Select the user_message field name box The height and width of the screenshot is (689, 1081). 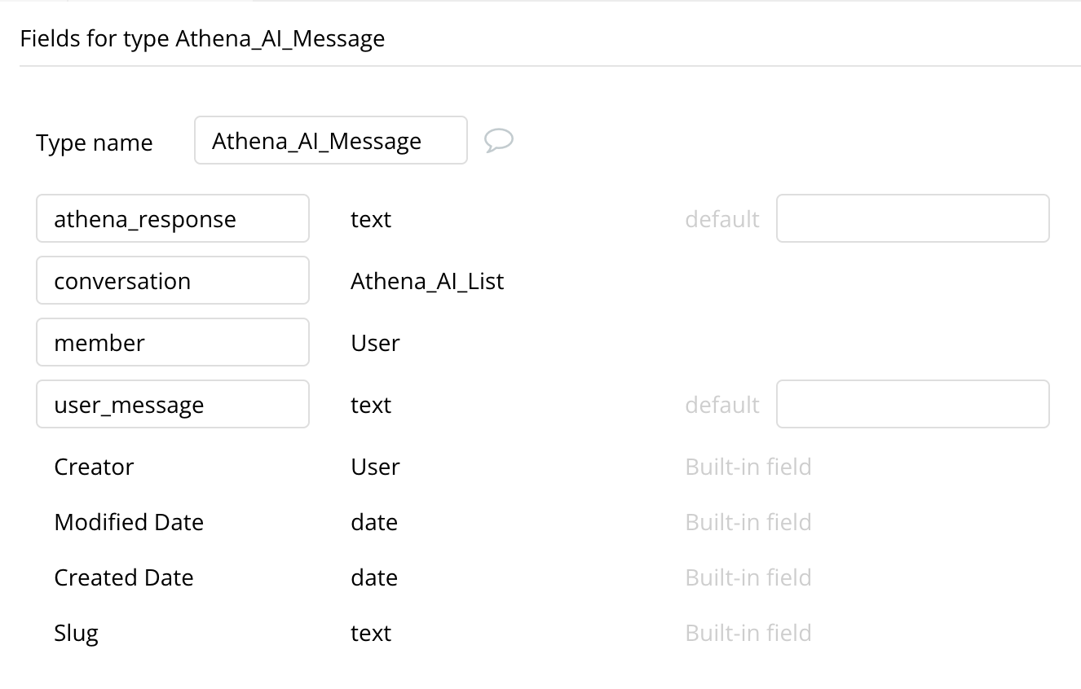click(173, 404)
